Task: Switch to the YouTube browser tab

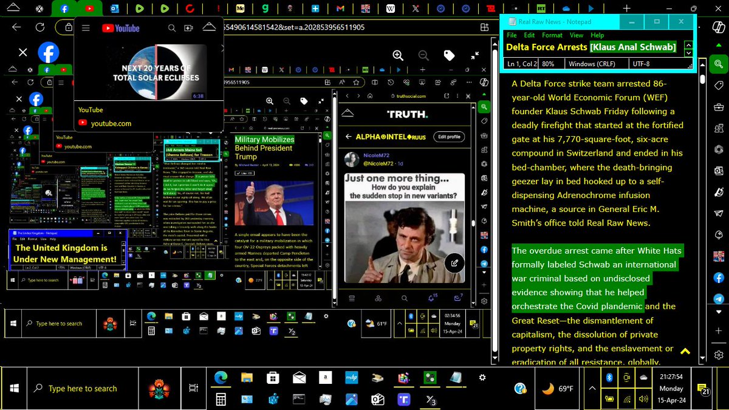Action: tap(90, 9)
